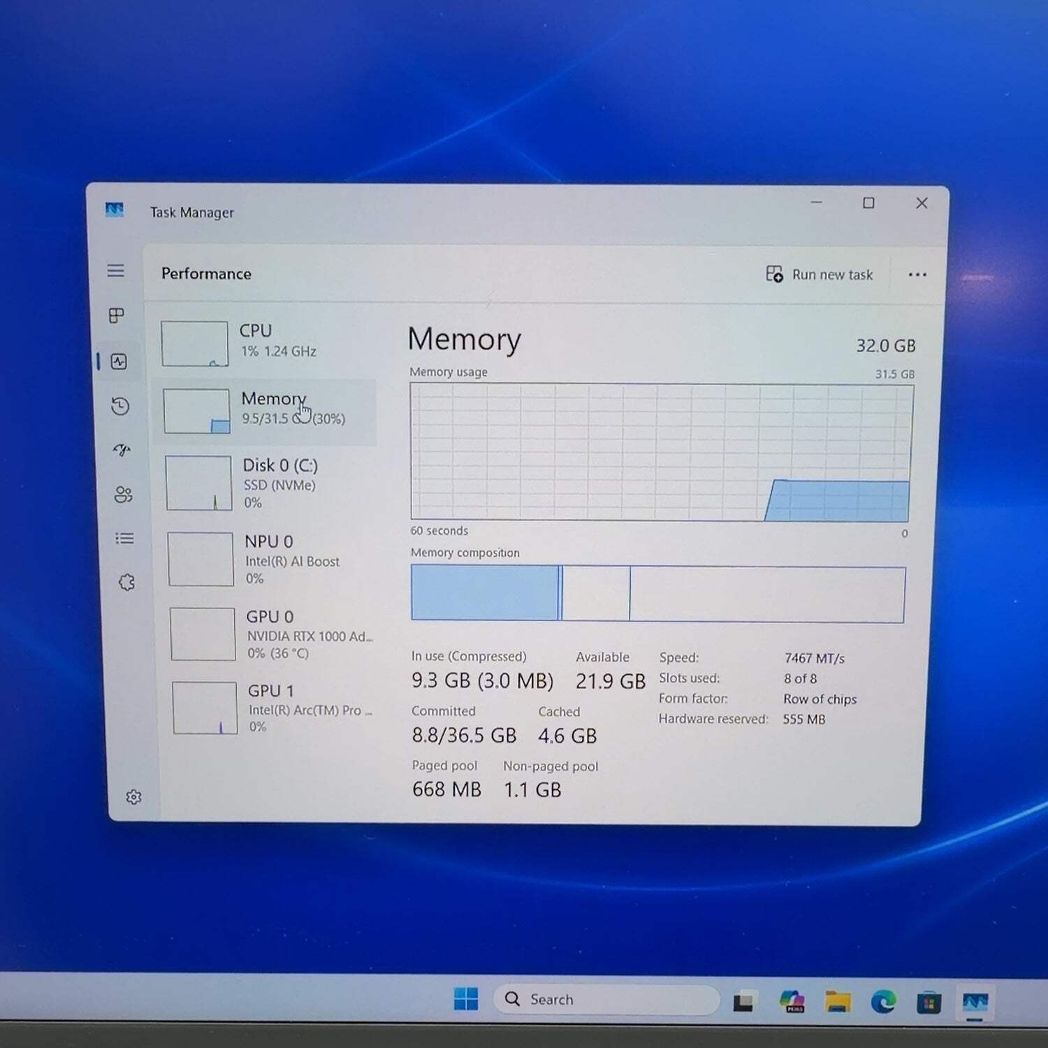The height and width of the screenshot is (1048, 1048).
Task: Click the Memory heading text
Action: click(464, 340)
